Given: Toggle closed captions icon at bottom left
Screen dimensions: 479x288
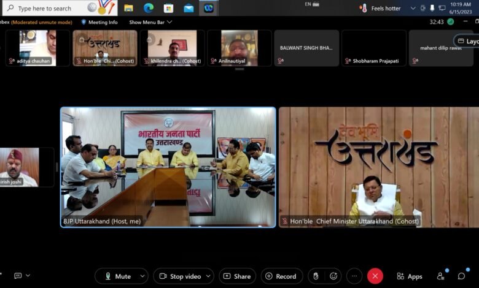Looking at the screenshot, I should coord(18,276).
